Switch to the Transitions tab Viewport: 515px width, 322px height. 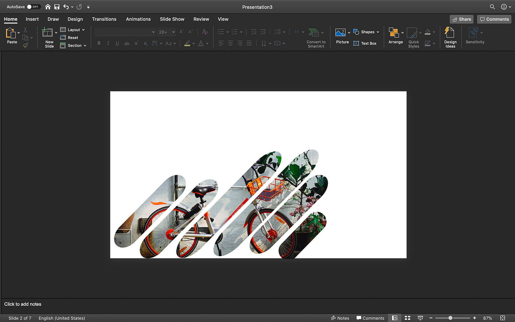pyautogui.click(x=104, y=19)
